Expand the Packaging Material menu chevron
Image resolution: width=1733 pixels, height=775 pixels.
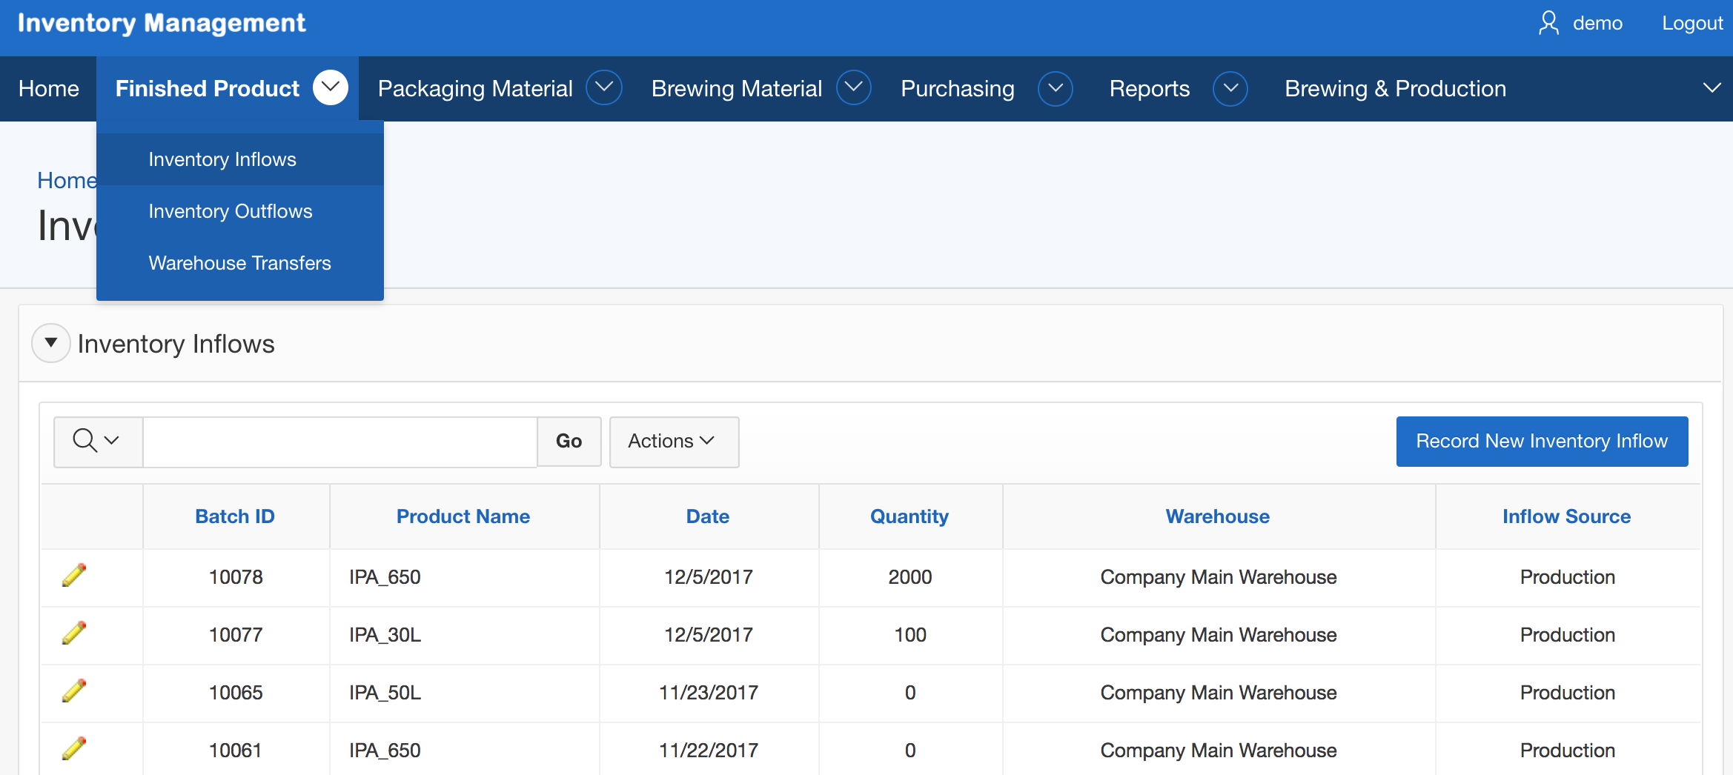[x=604, y=88]
